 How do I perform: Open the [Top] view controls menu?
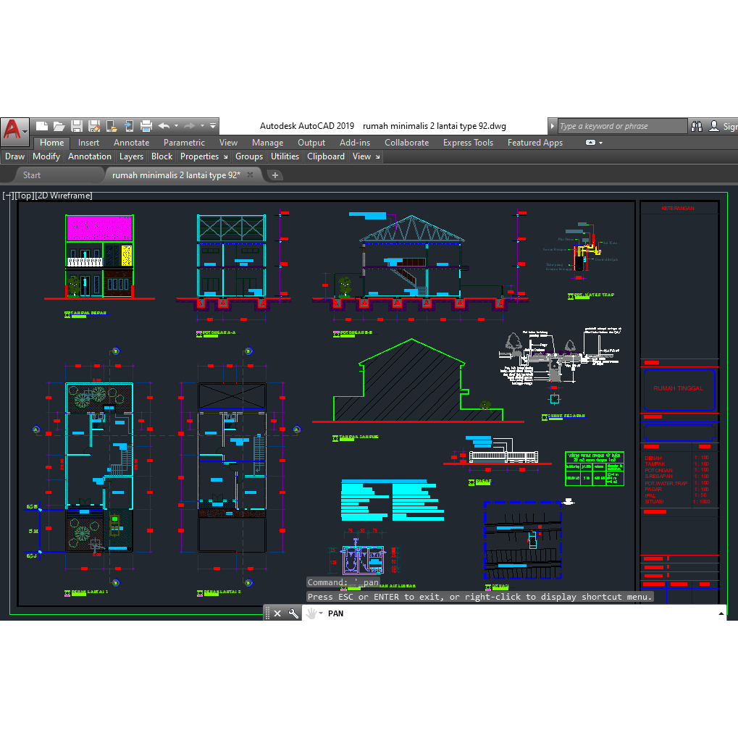25,196
